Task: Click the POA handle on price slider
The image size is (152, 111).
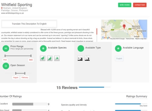Action: [5, 56]
